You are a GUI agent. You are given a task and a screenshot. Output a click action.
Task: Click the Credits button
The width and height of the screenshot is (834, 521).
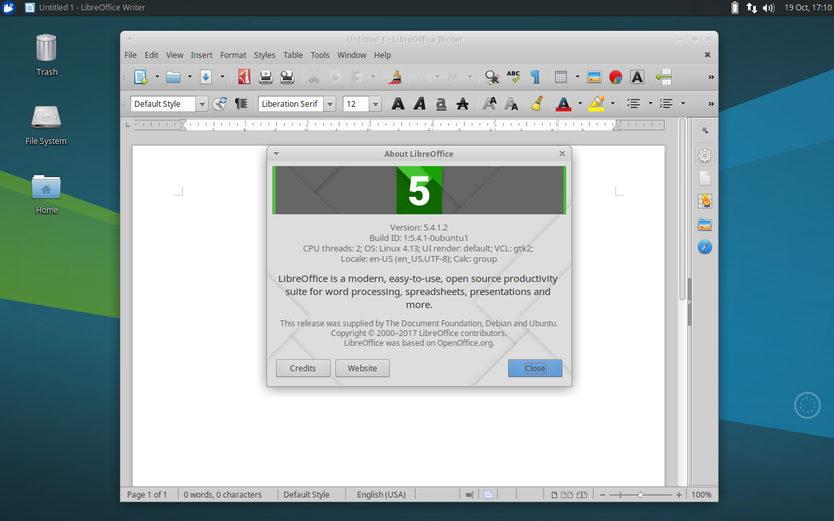(303, 368)
